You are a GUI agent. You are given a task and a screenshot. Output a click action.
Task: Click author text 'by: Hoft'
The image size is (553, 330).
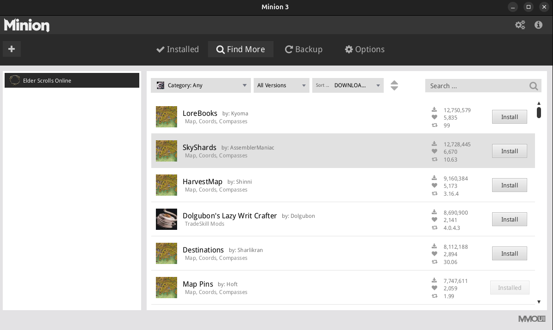pyautogui.click(x=227, y=284)
